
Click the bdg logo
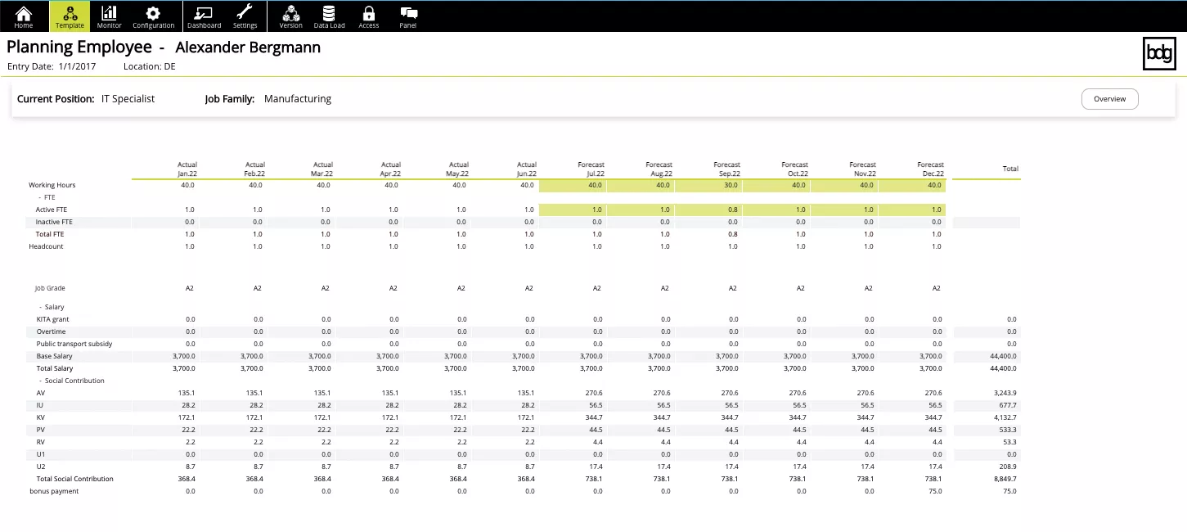[x=1158, y=53]
